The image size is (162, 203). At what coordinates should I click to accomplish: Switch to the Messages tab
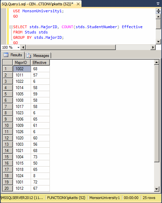38,56
